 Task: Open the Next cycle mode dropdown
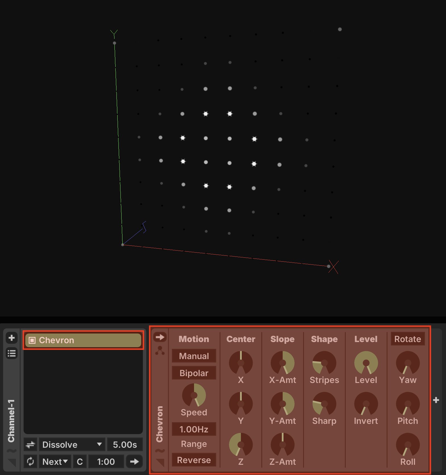pos(55,462)
